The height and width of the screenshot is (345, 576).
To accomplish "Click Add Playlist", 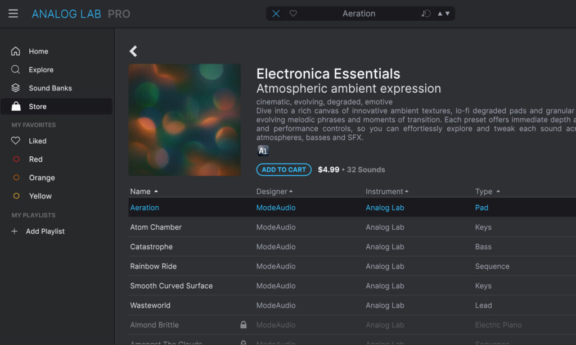I will click(x=45, y=231).
